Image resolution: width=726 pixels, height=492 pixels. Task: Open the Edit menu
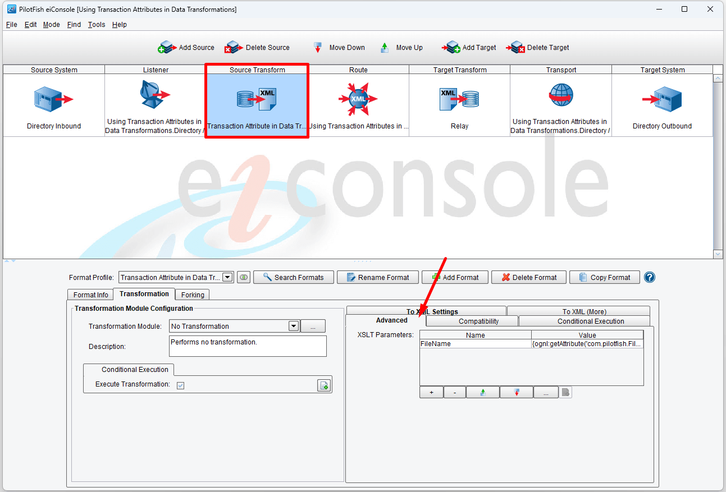pos(30,25)
